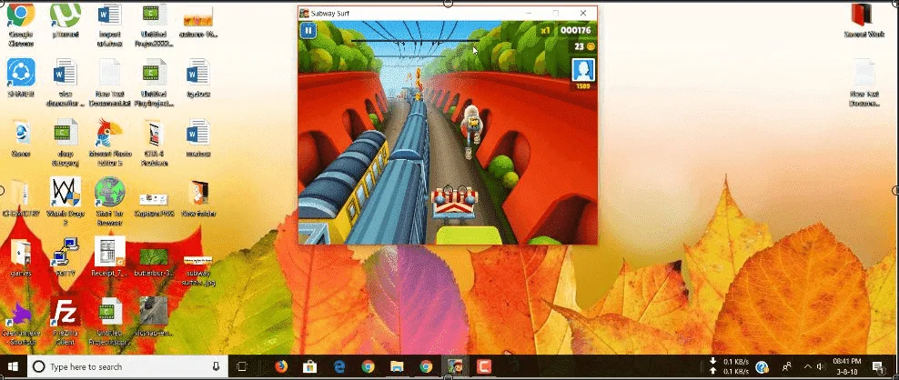Screen dimensions: 899x380
Task: Maximize the Subway Surf window
Action: coord(556,13)
